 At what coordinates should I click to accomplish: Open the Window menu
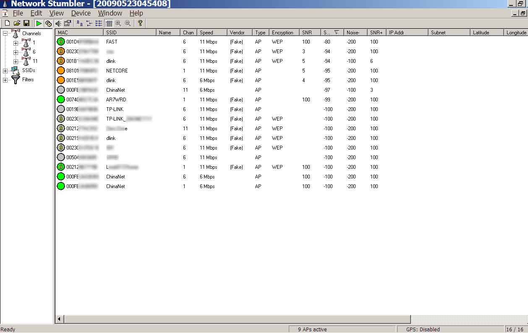click(x=110, y=13)
